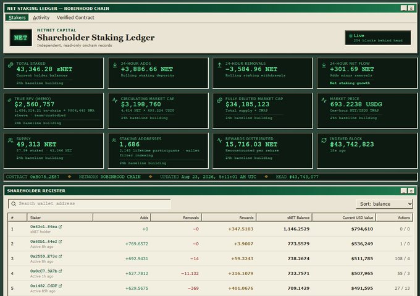The width and height of the screenshot is (420, 296).
Task: Click the removals −369 cell
Action: tap(193, 288)
